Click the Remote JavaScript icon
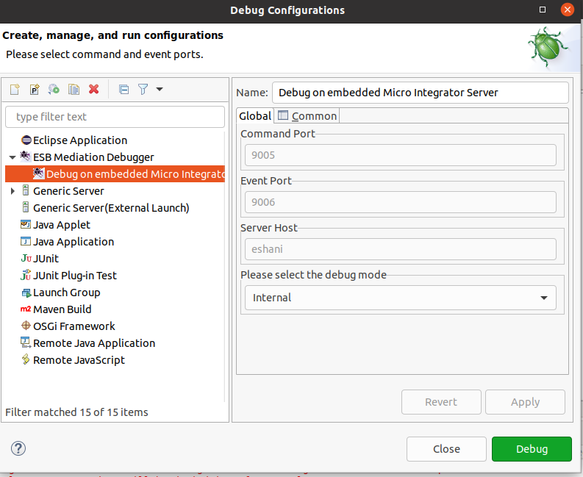This screenshot has height=477, width=583. pos(25,359)
